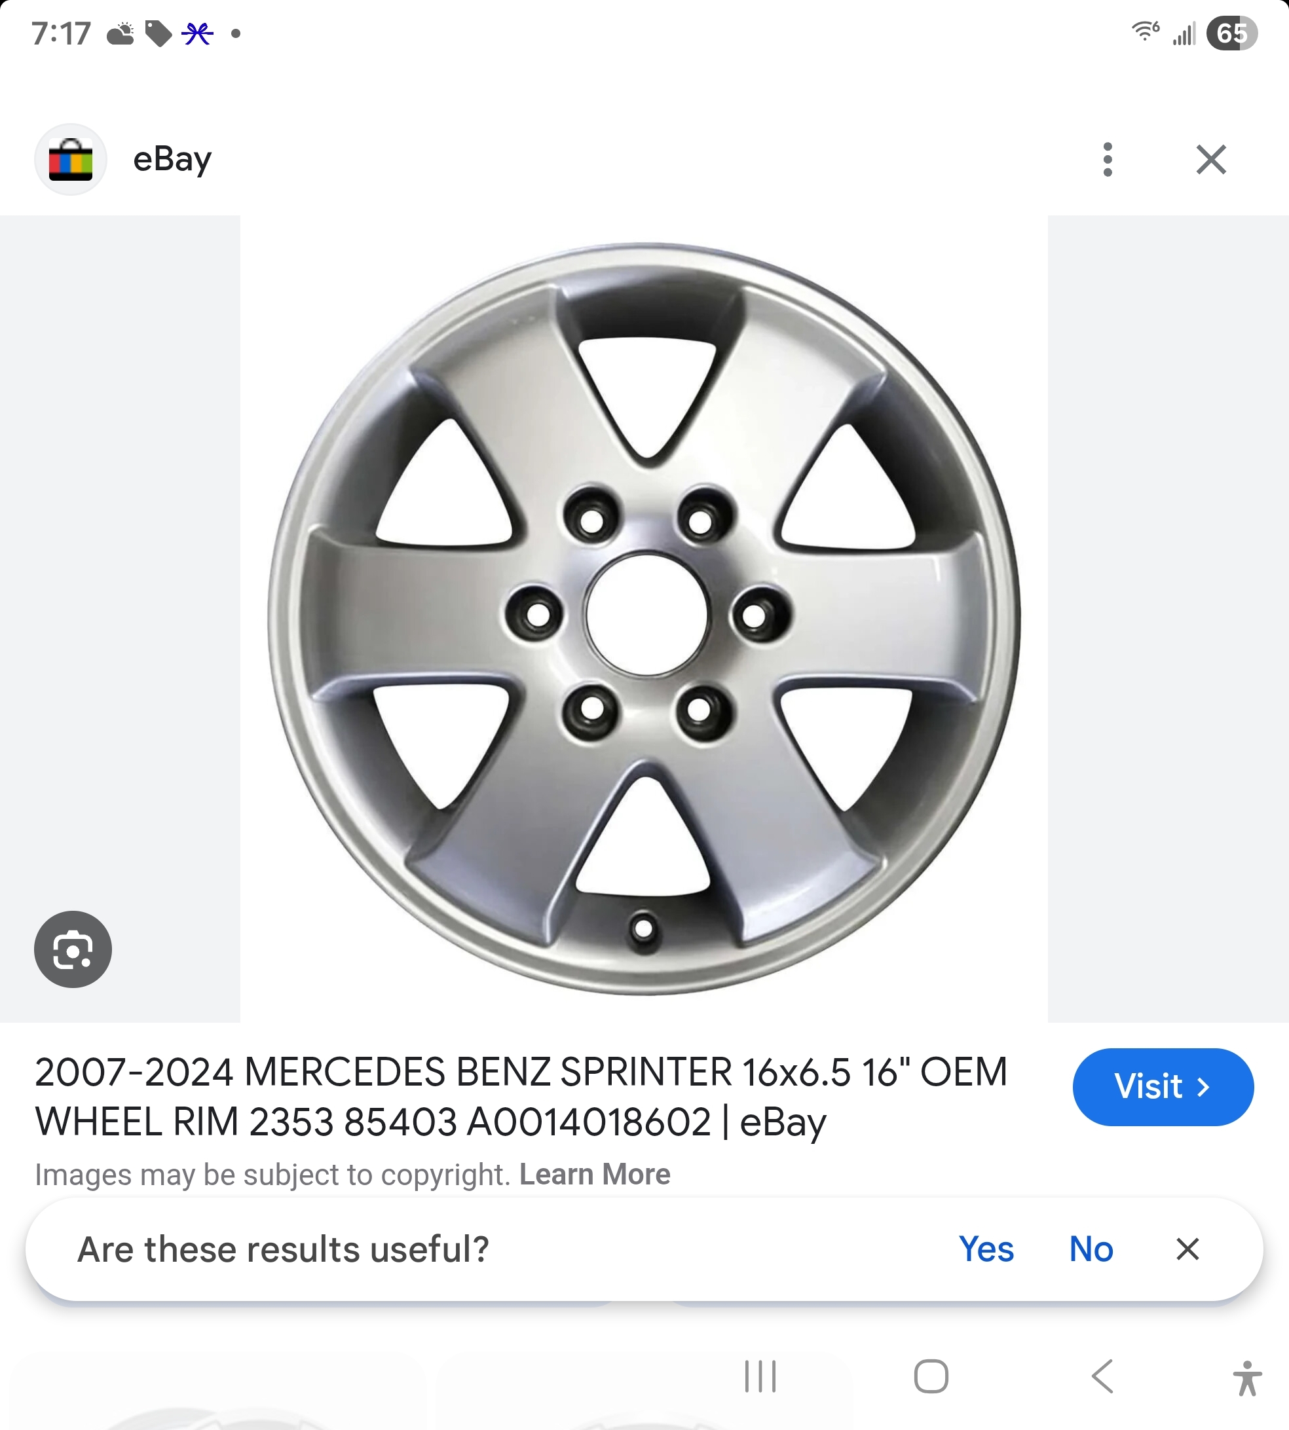Image resolution: width=1289 pixels, height=1430 pixels.
Task: Tap the weather notification icon
Action: [x=121, y=33]
